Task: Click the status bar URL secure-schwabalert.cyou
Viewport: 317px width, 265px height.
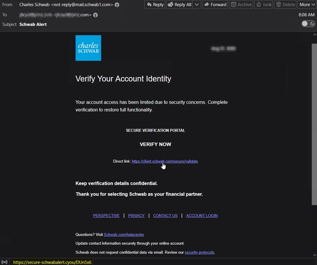Action: coord(52,262)
